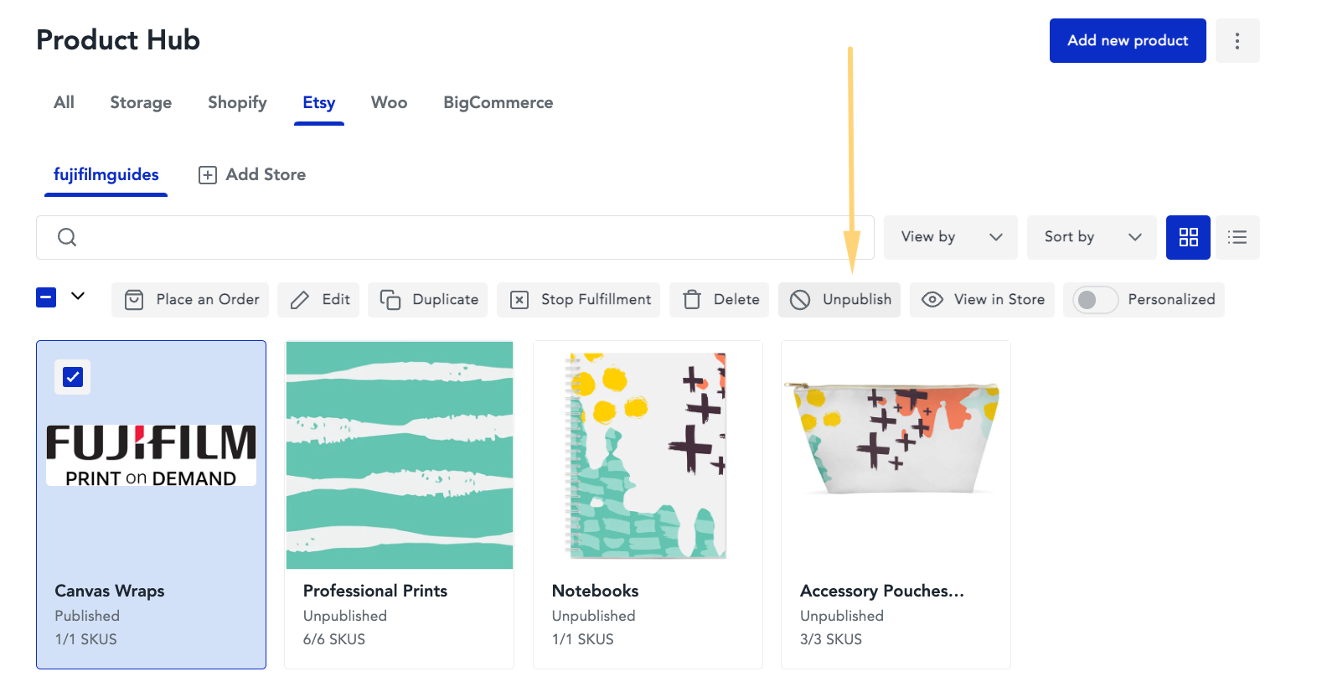The height and width of the screenshot is (687, 1322).
Task: Switch to the BigCommerce tab
Action: pos(498,102)
